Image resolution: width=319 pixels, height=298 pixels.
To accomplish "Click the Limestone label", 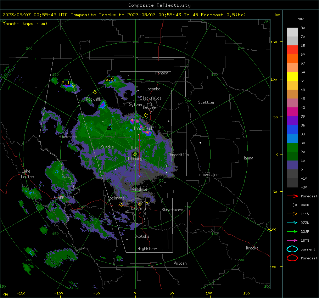I will (67, 137).
